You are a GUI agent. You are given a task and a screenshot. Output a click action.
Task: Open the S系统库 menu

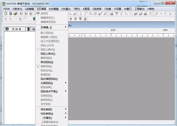(x=97, y=9)
